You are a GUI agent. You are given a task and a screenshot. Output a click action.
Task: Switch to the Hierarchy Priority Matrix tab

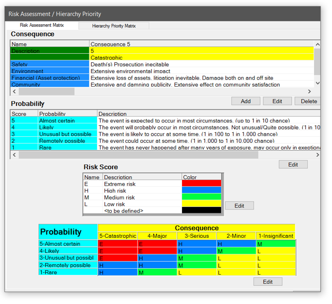coord(113,26)
